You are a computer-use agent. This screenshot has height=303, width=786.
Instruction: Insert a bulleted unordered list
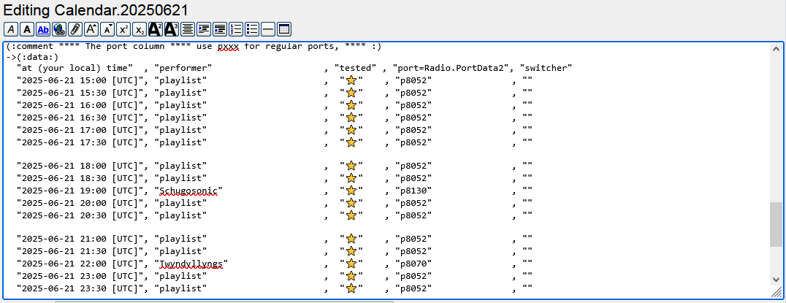[x=252, y=29]
